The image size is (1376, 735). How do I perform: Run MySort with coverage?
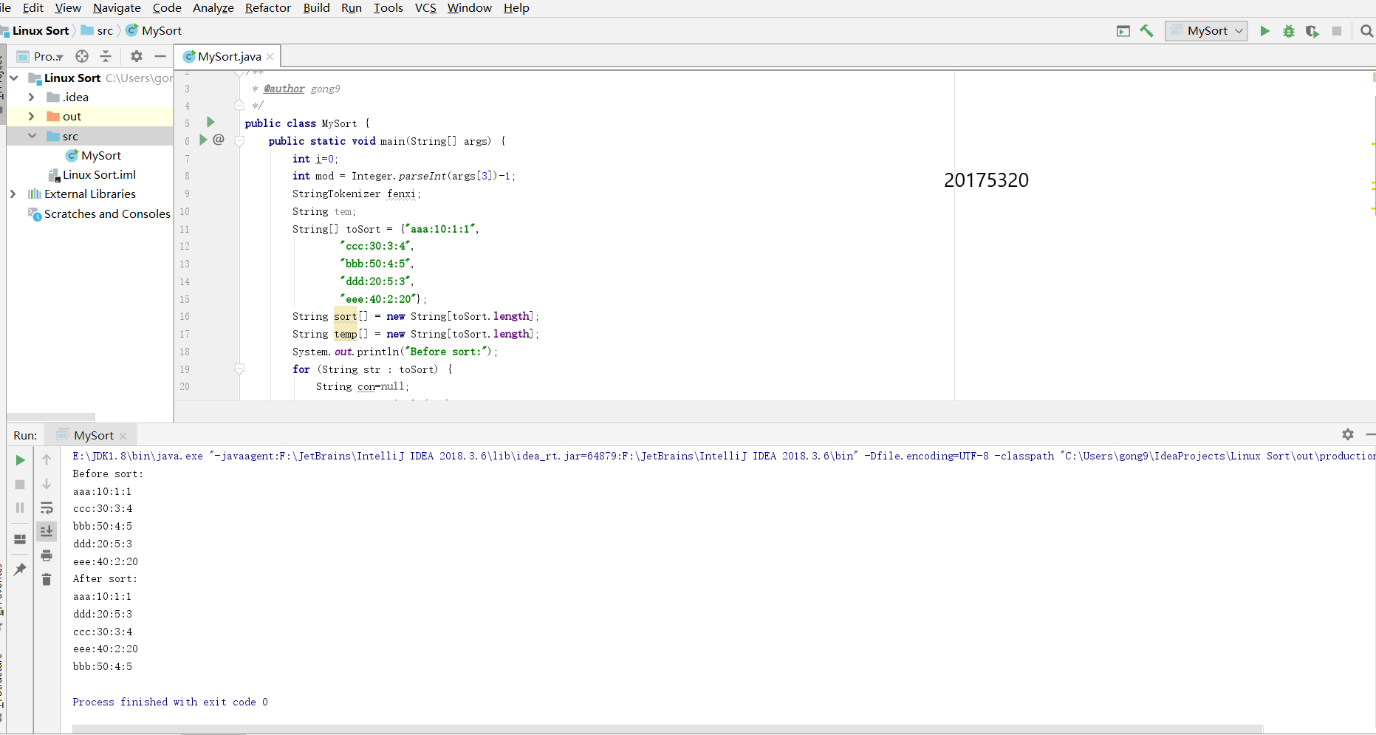[1312, 31]
